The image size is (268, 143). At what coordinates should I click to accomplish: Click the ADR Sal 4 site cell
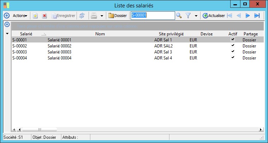point(163,58)
